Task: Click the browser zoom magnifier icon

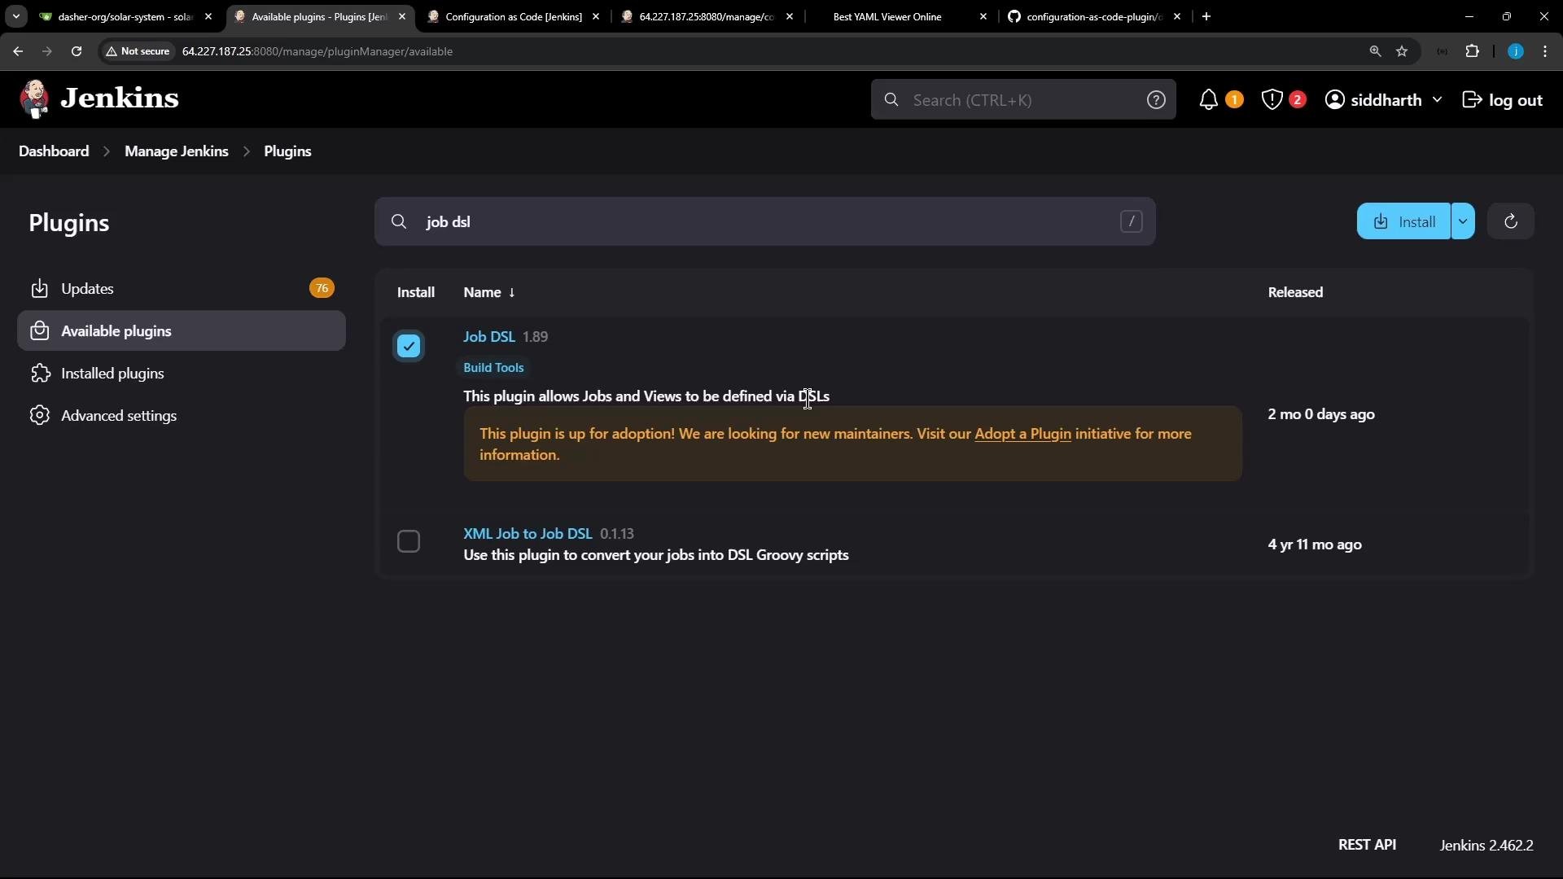Action: (1375, 51)
